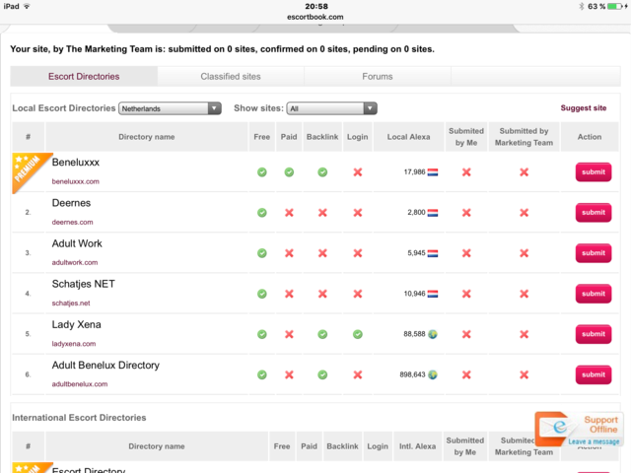The width and height of the screenshot is (631, 473).
Task: Click the globe icon in Lady Xena row
Action: pos(433,334)
